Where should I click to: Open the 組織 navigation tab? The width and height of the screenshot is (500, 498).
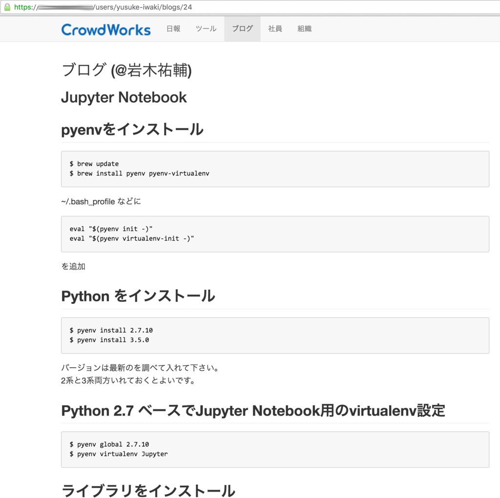[x=304, y=29]
